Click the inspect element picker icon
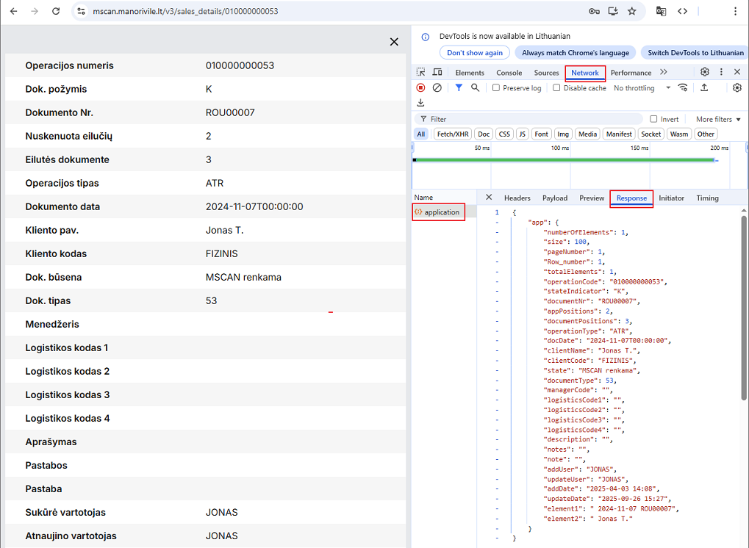749x548 pixels. pos(421,72)
